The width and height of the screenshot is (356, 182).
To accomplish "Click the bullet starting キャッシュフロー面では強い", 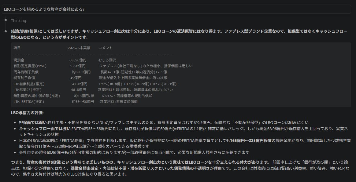I will 184,132.
